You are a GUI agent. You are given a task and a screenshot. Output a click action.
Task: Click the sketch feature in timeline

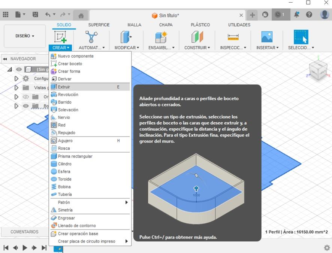tap(58, 249)
